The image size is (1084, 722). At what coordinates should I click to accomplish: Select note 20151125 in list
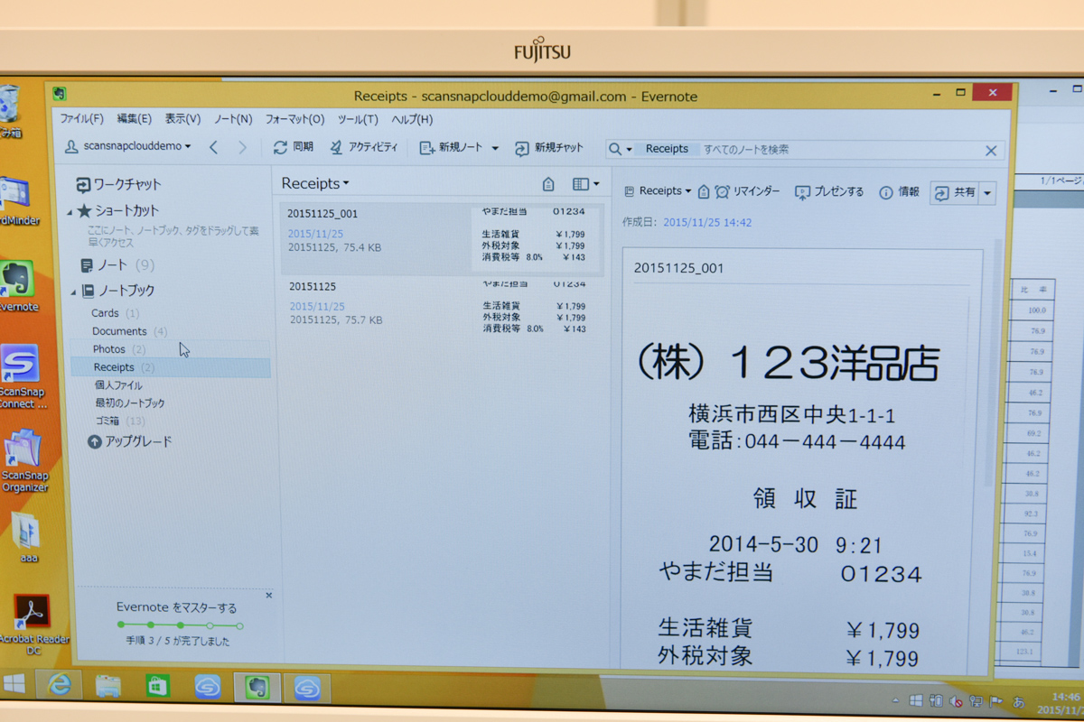point(442,309)
